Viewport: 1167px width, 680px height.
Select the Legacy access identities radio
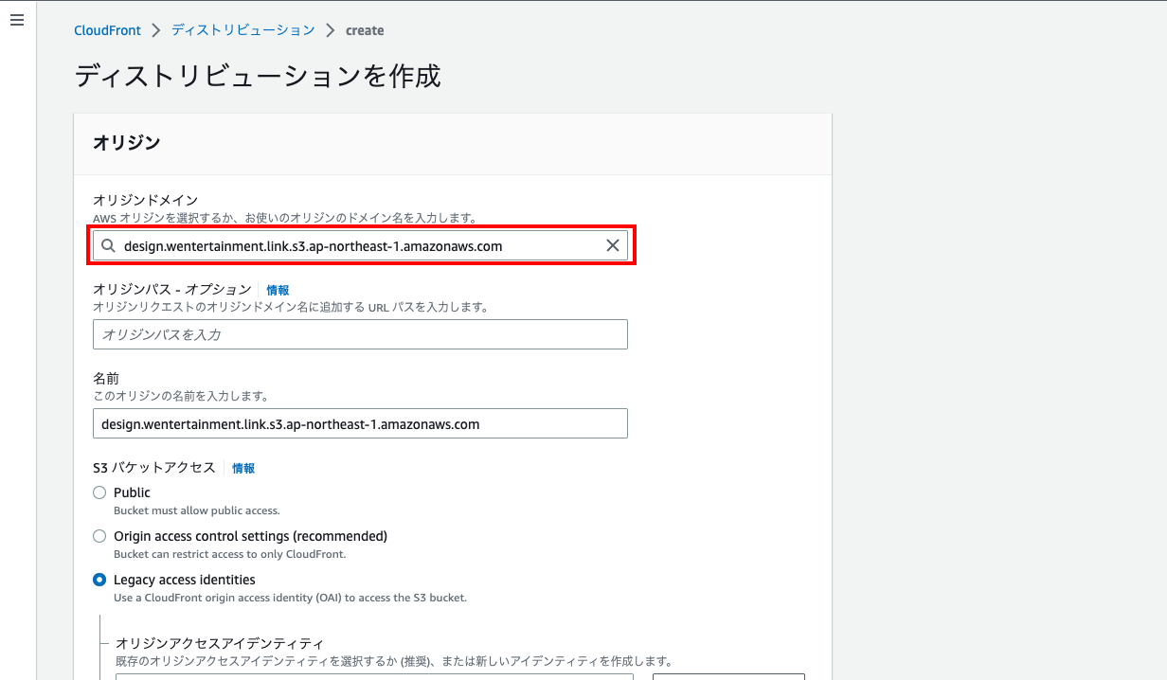[99, 580]
